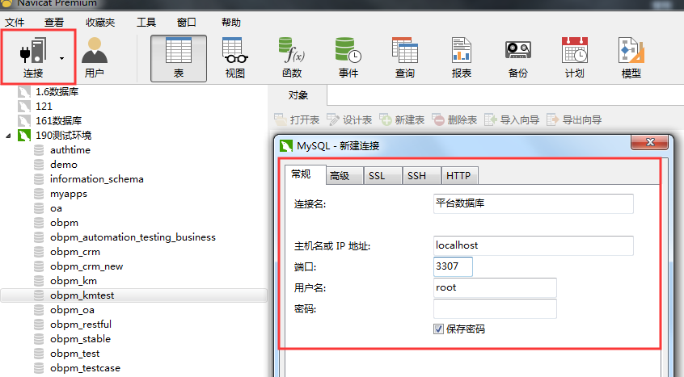Open the View (视图) toolbar item

(x=234, y=58)
